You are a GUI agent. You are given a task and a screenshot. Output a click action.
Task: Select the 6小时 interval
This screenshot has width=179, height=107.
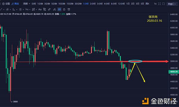(114, 4)
